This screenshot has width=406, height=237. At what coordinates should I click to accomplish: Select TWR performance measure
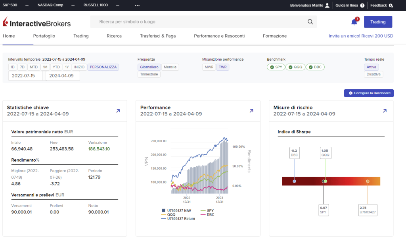click(x=223, y=67)
